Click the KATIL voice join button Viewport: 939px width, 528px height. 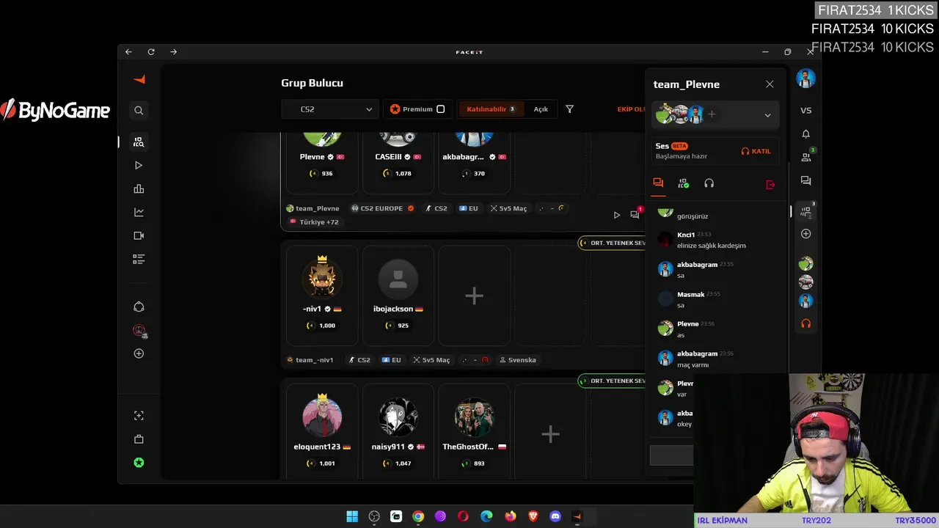point(756,151)
